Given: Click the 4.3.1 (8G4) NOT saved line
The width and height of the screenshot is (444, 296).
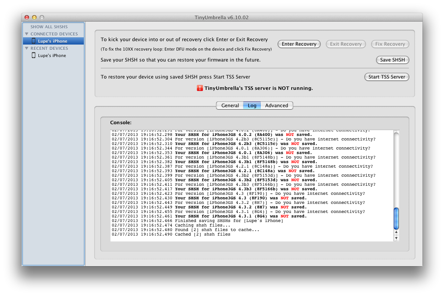Looking at the screenshot, I should pos(209,216).
